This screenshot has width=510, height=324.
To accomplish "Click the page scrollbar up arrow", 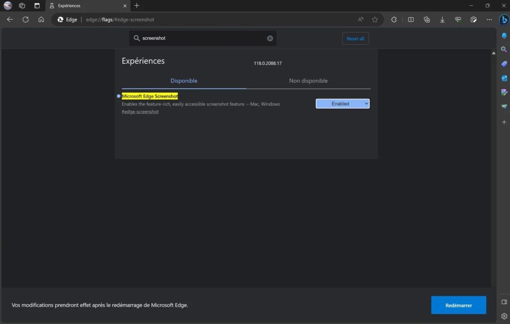I will pyautogui.click(x=493, y=53).
